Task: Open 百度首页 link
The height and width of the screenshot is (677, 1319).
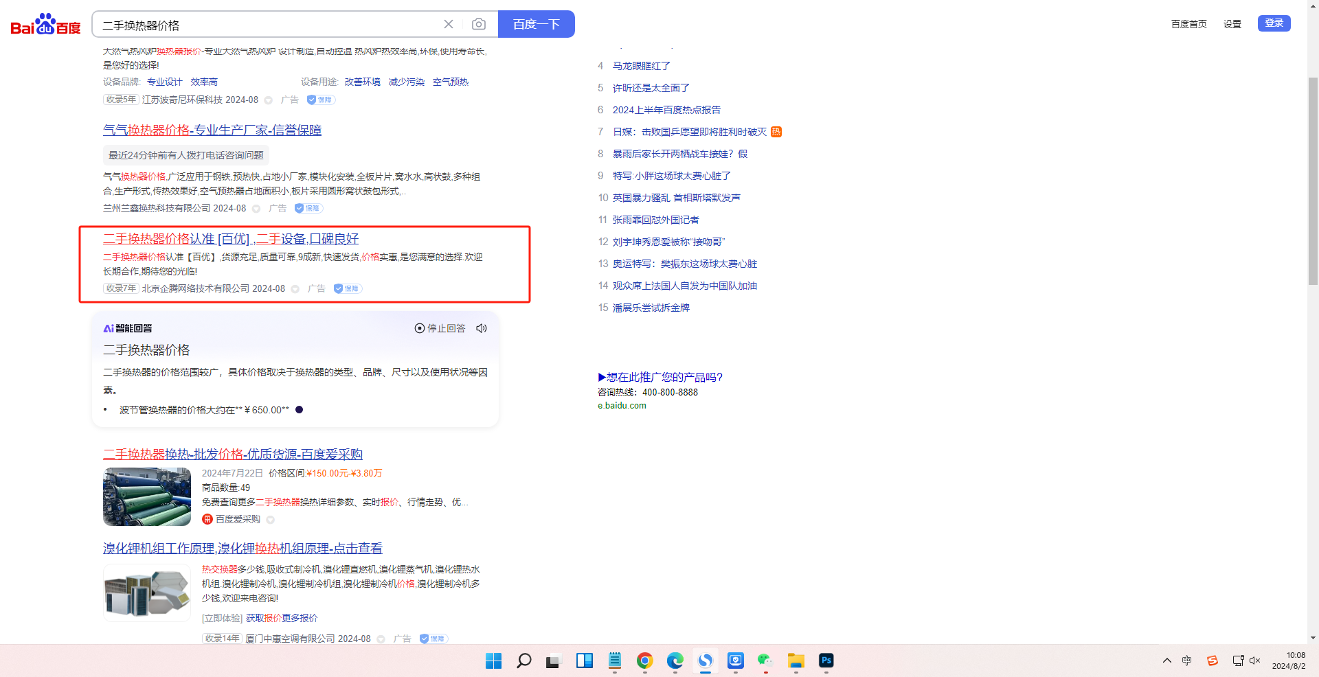Action: pos(1189,24)
